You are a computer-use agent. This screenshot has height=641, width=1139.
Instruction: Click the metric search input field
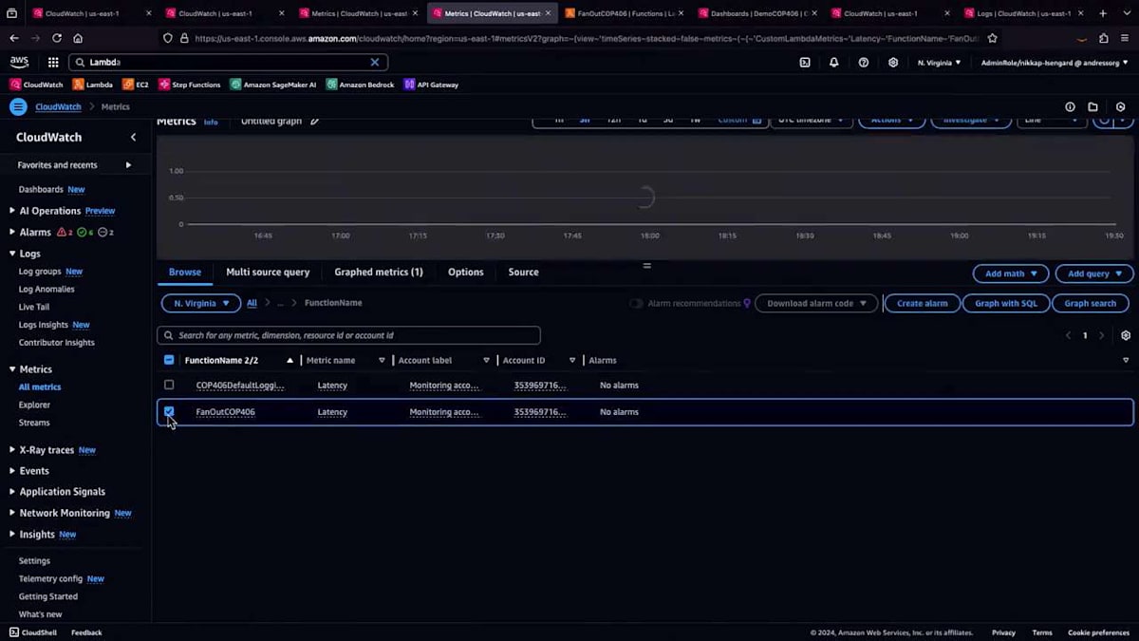(348, 335)
